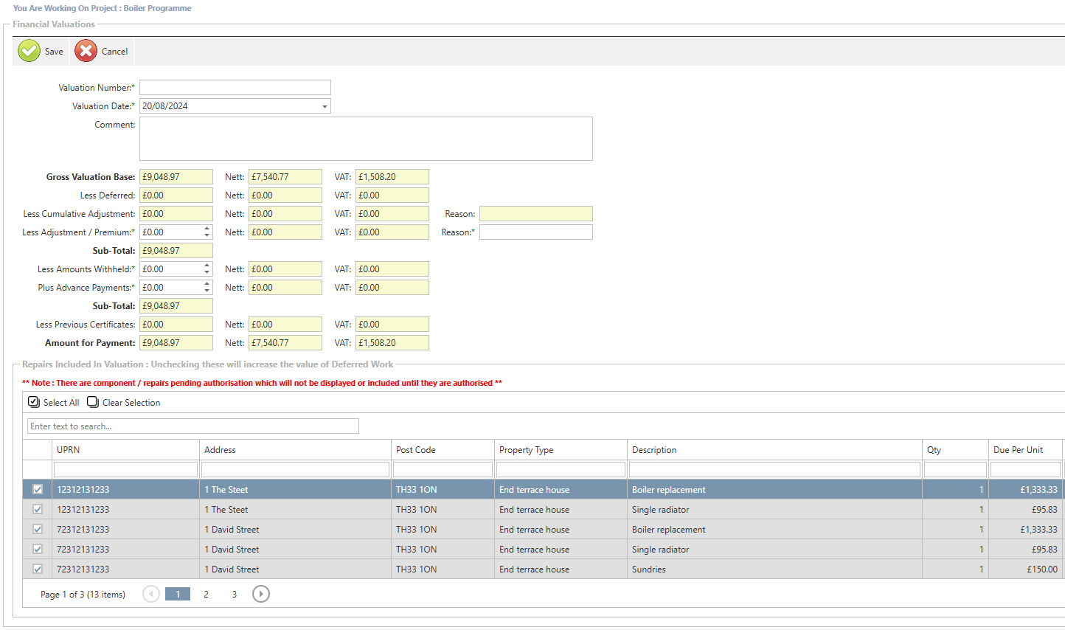Jump to page 2 of repairs
Screen dimensions: 1065x630
coord(206,594)
